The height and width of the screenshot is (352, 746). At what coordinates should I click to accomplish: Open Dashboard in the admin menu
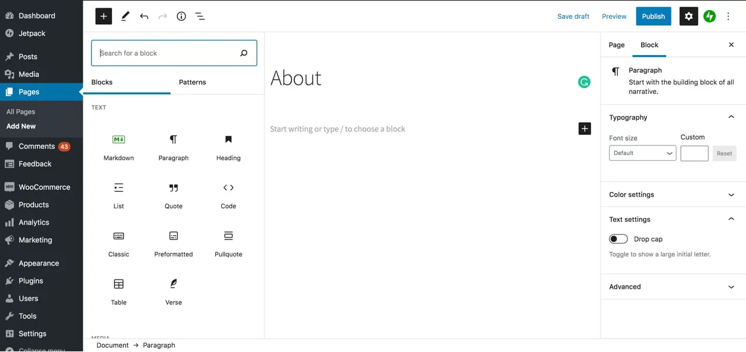tap(41, 16)
